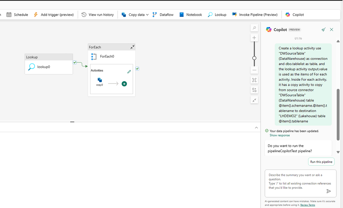This screenshot has height=208, width=343.
Task: Send the Copilot message arrow icon
Action: 328,191
